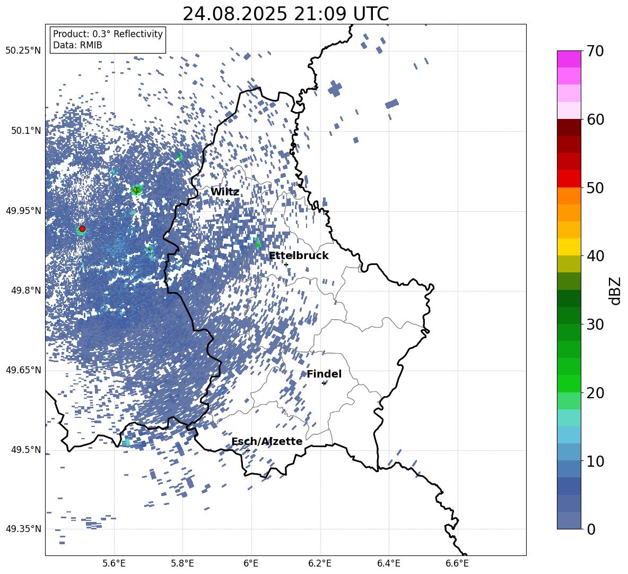
Task: Click the Wiltz station cross marker
Action: pos(228,201)
